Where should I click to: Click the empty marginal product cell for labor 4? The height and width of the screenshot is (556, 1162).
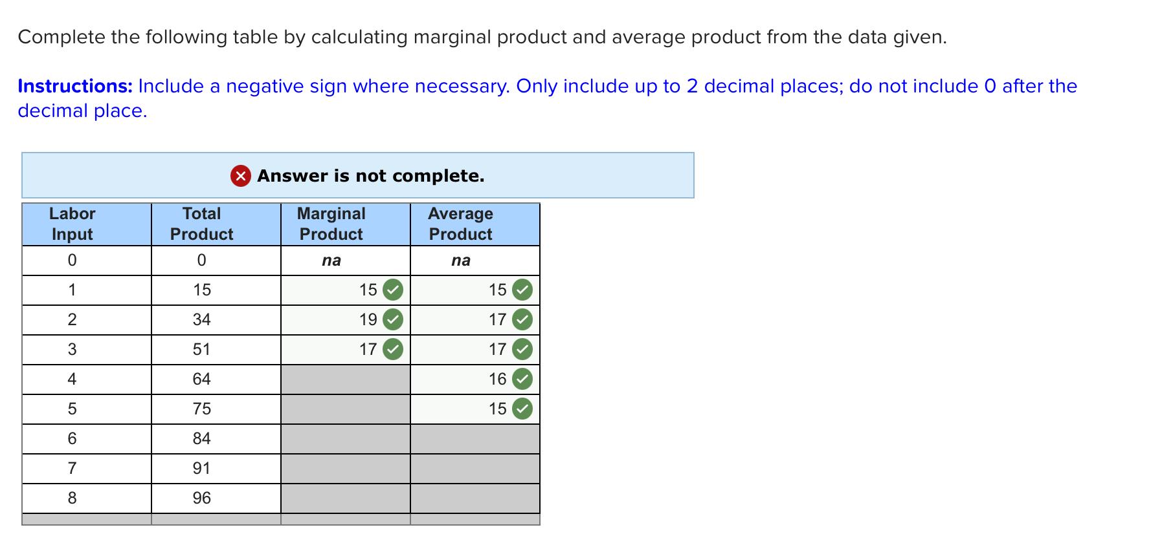pyautogui.click(x=345, y=379)
